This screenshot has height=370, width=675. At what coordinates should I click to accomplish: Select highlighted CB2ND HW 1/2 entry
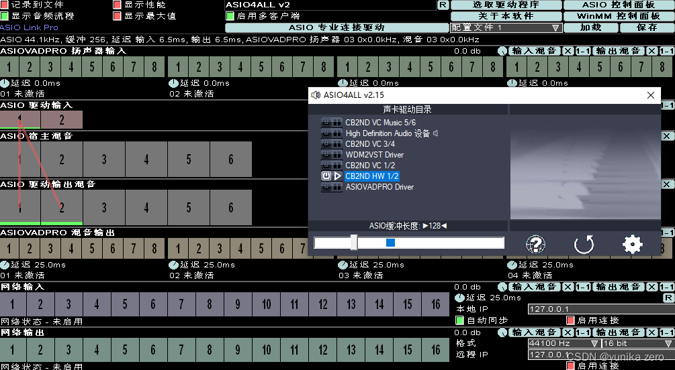372,176
